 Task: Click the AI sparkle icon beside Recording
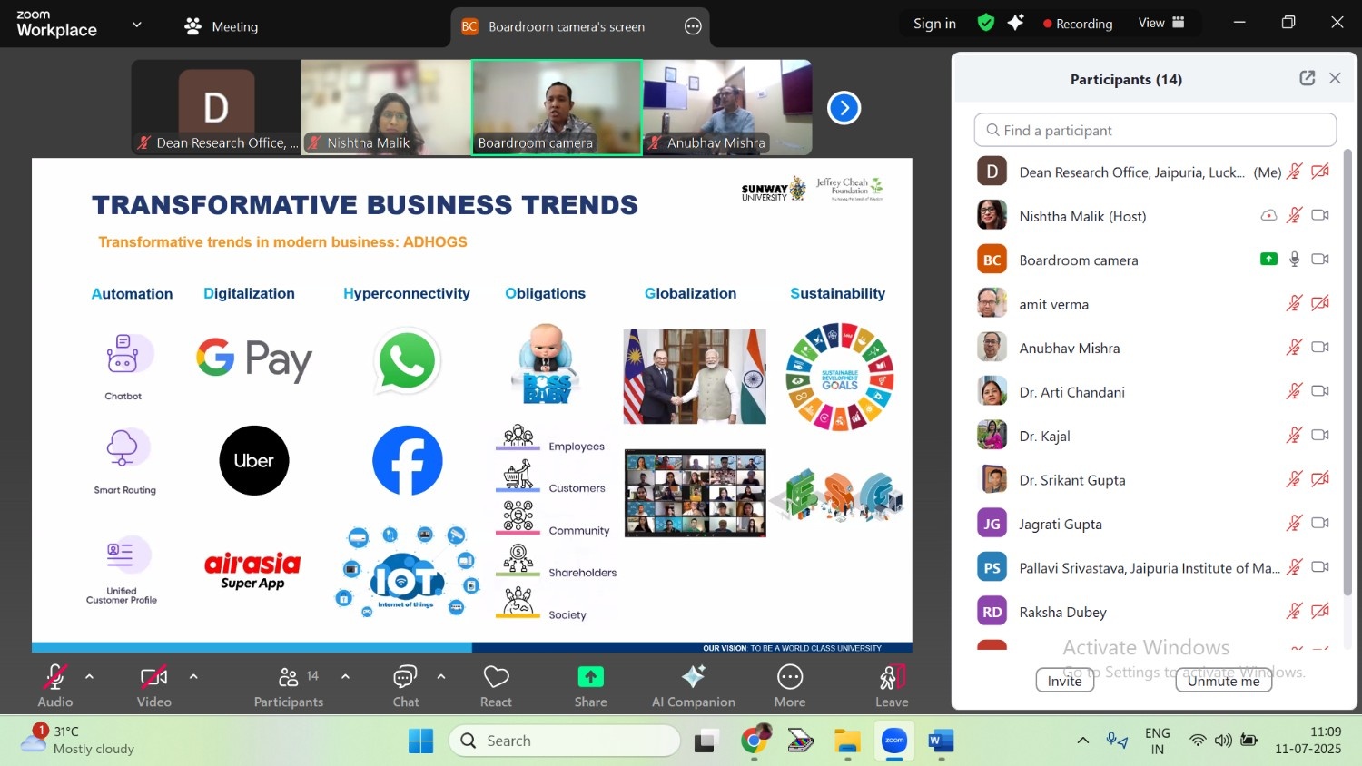[x=1015, y=23]
